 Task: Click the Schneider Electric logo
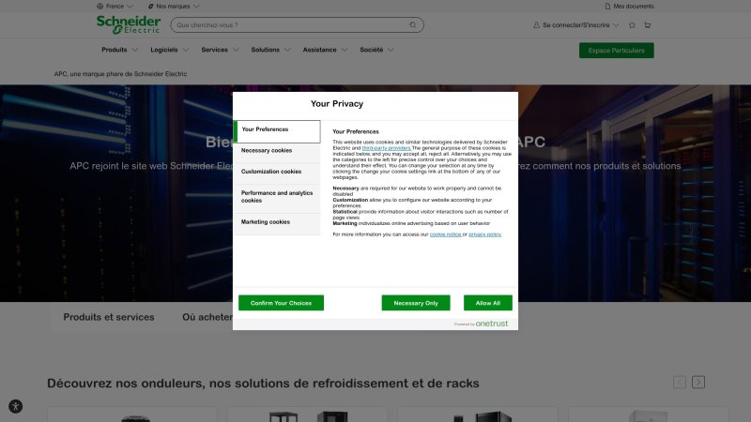coord(128,24)
